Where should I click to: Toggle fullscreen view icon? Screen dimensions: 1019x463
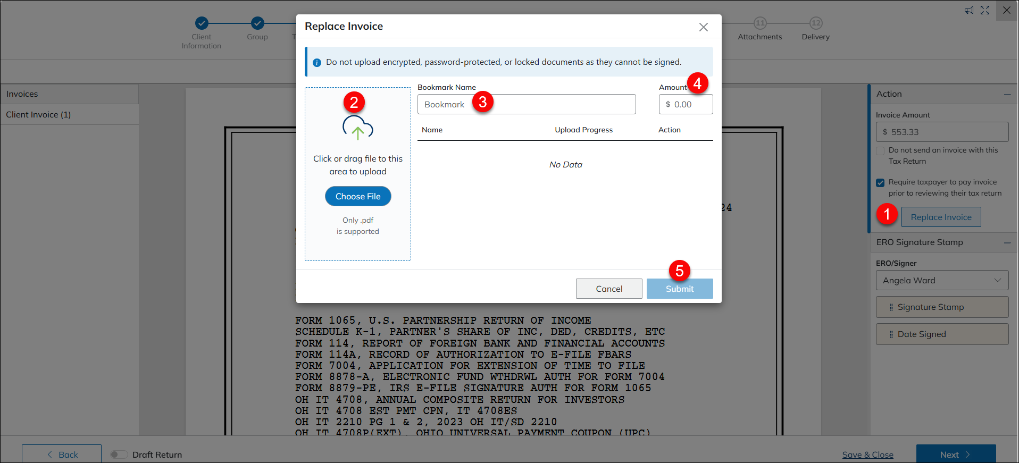985,10
